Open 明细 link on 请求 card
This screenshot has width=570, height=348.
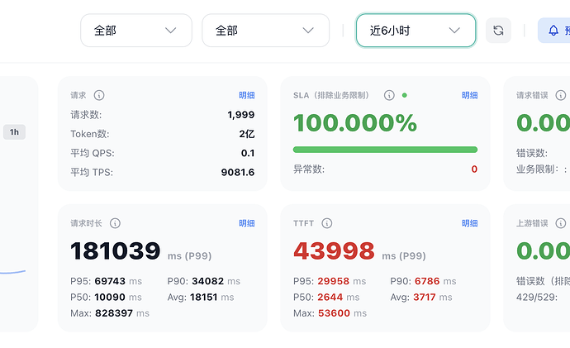click(x=246, y=95)
